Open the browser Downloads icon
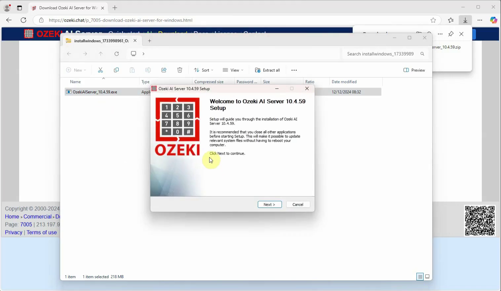501x291 pixels. point(465,20)
